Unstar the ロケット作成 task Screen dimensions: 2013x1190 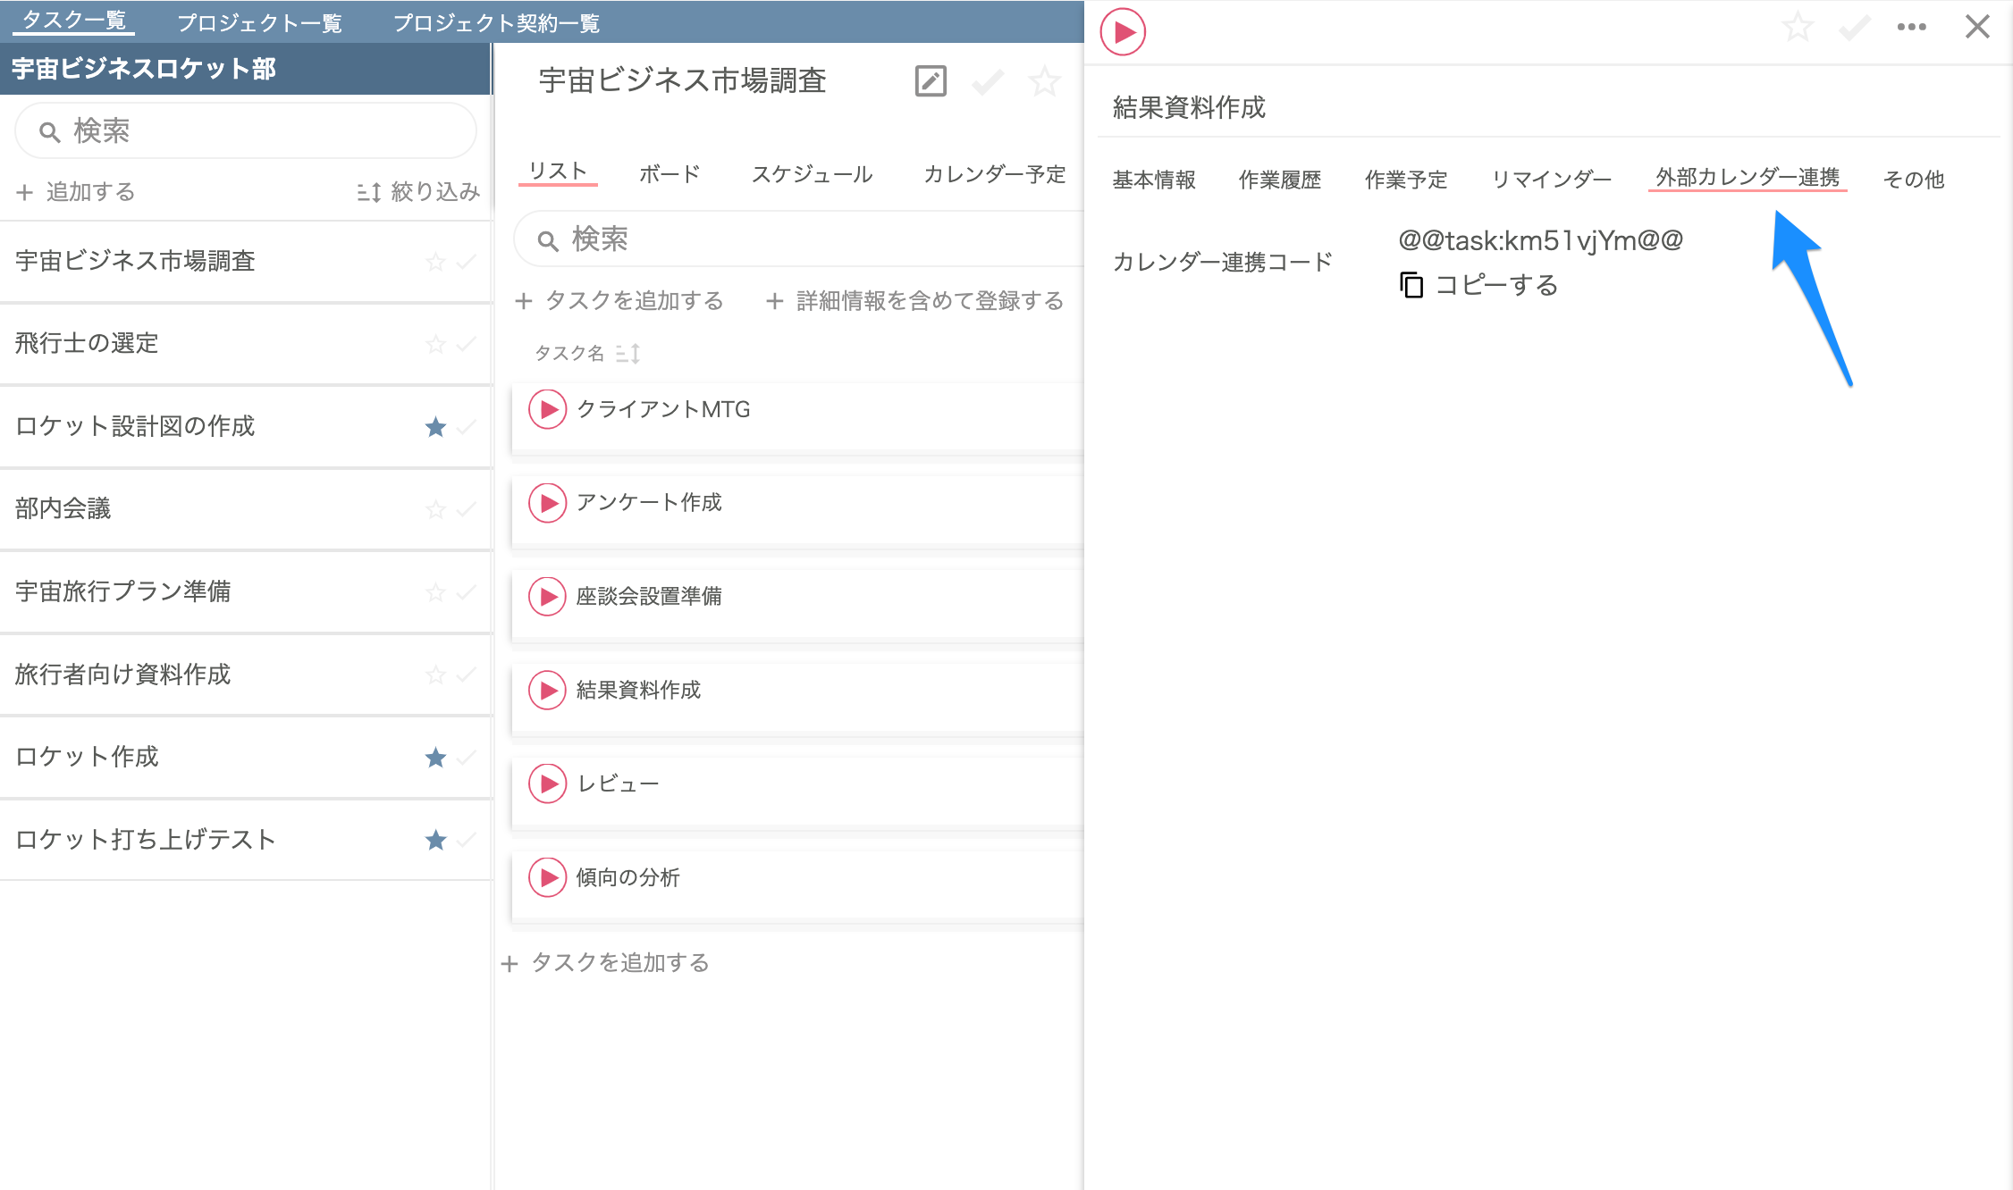(x=435, y=758)
